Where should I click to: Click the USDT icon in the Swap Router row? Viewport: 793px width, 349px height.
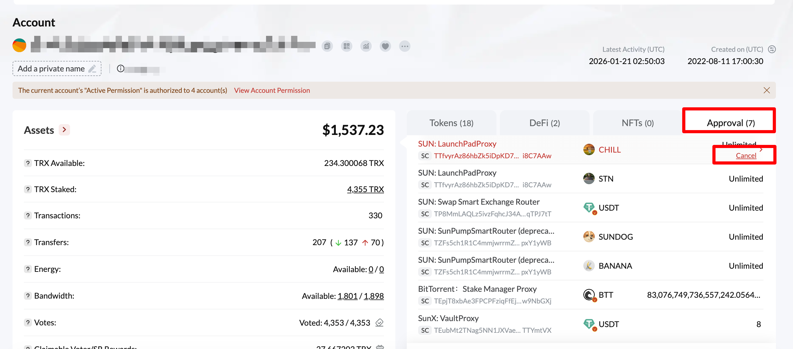589,208
